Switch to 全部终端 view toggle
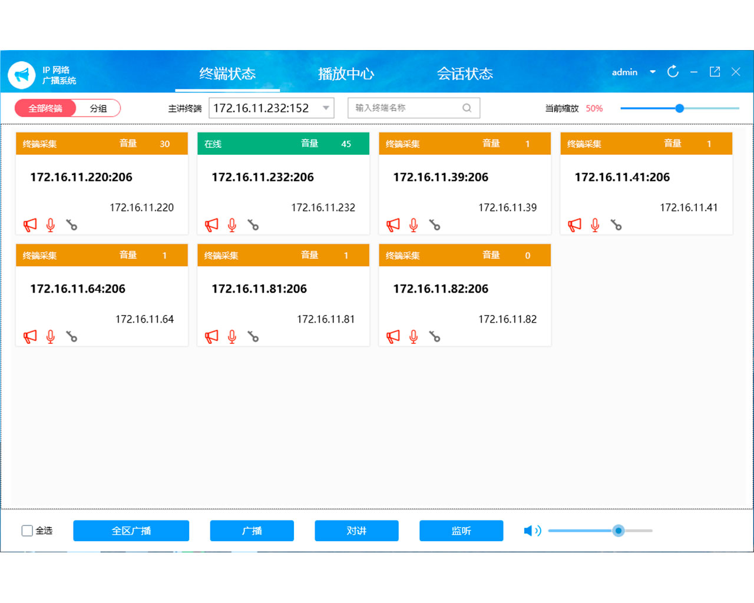 (x=45, y=108)
